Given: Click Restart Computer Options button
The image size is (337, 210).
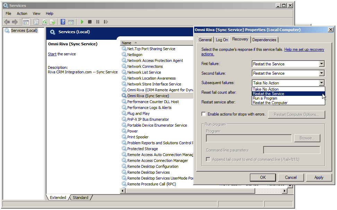Looking at the screenshot, I should click(296, 115).
